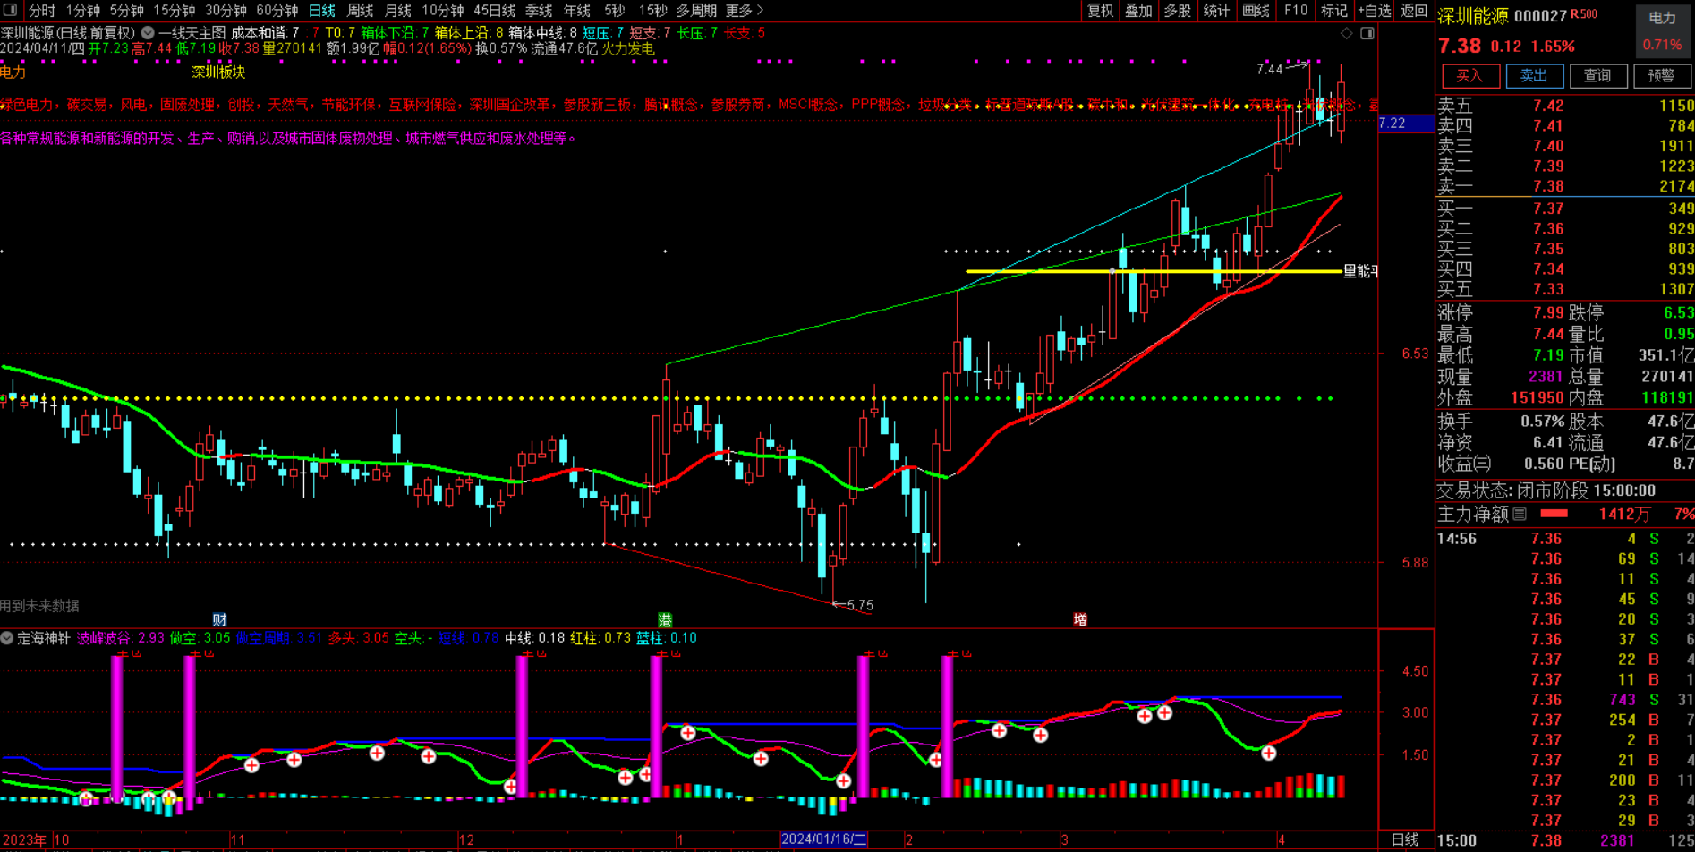The height and width of the screenshot is (852, 1695).
Task: Switch to 周线 weekly chart
Action: [360, 10]
